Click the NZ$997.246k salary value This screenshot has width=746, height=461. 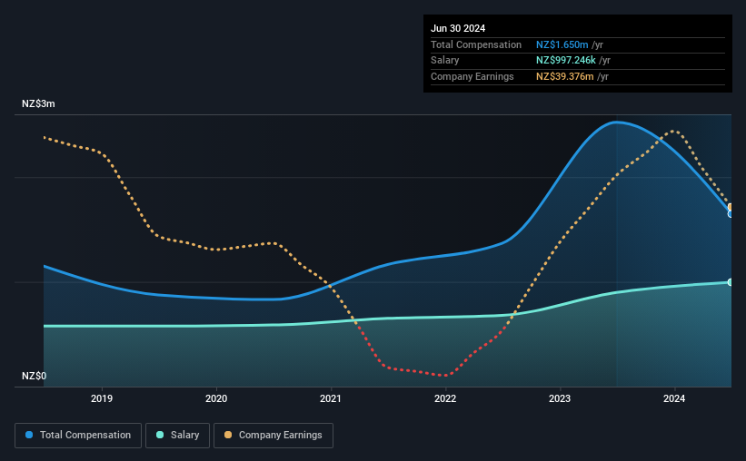click(x=566, y=61)
